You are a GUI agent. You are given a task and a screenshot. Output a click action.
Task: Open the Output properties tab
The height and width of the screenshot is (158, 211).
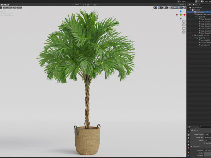(189, 138)
